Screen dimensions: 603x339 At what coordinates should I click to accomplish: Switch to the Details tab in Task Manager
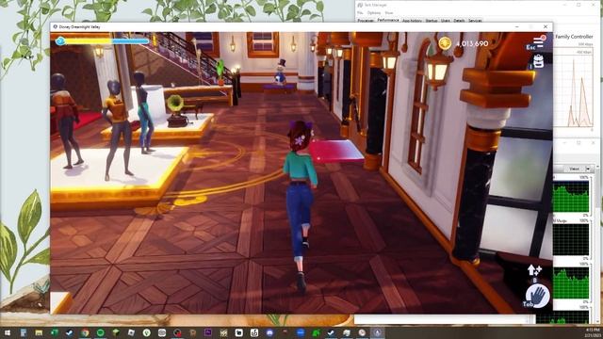(x=459, y=21)
